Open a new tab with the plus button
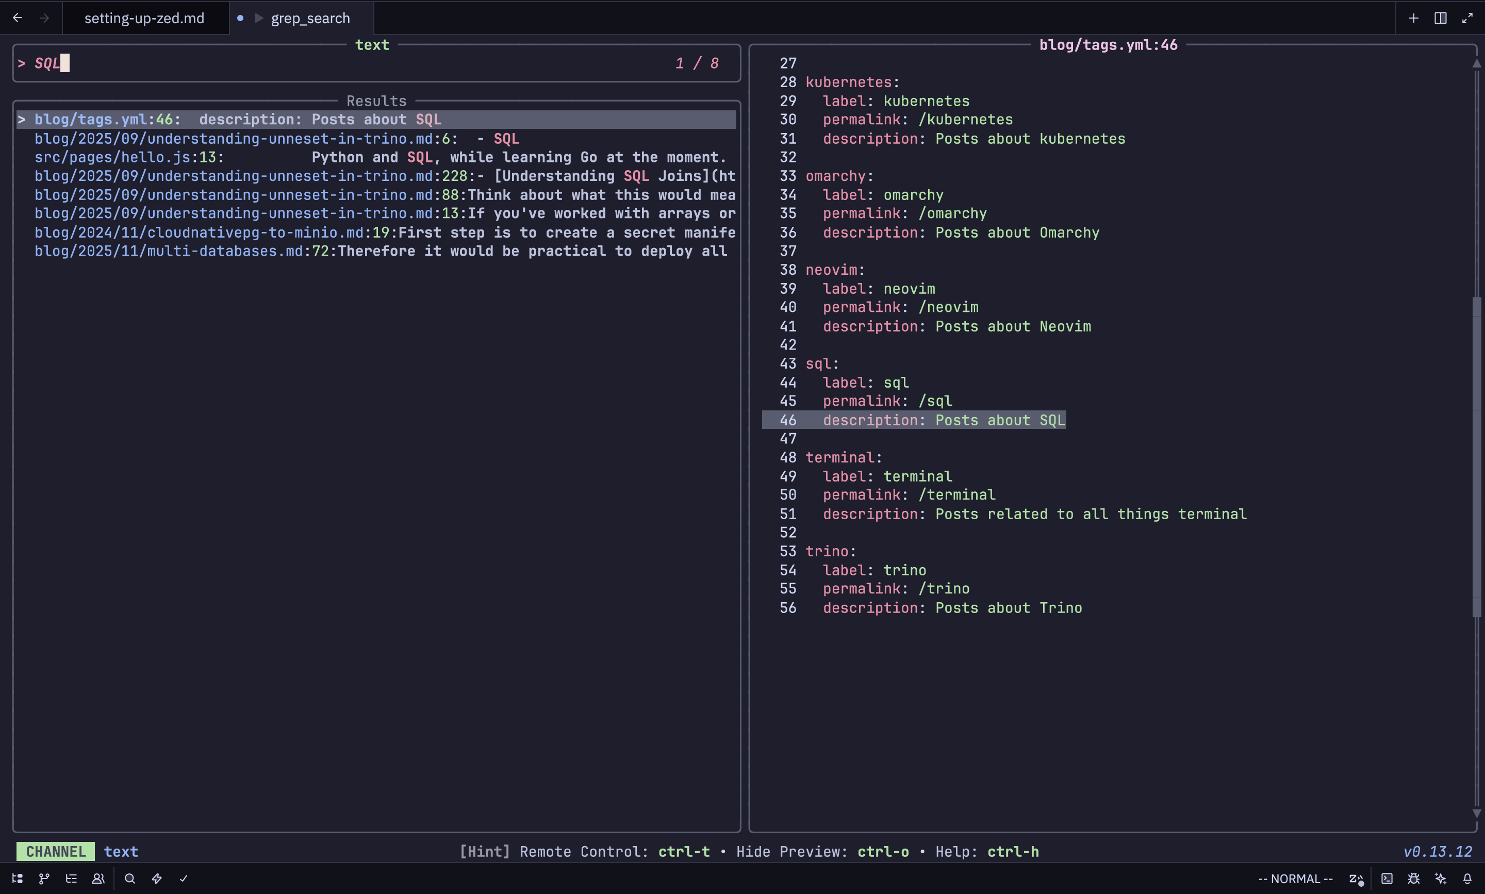This screenshot has width=1485, height=894. 1413,18
